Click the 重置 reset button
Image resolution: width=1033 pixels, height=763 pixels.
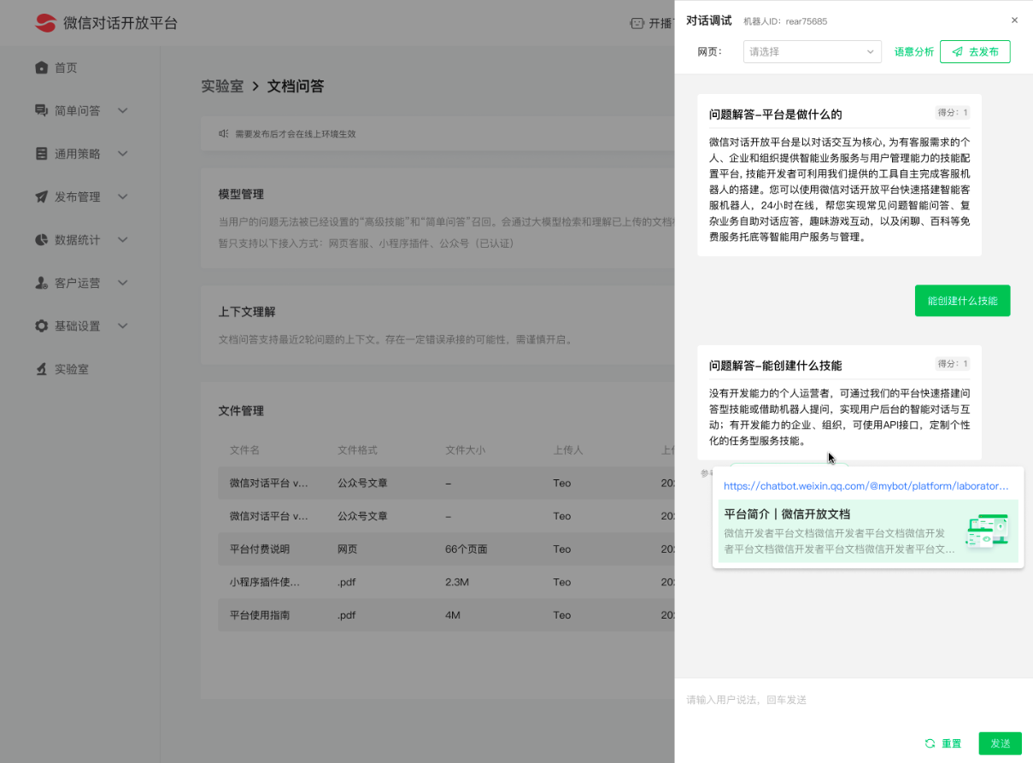[x=942, y=743]
